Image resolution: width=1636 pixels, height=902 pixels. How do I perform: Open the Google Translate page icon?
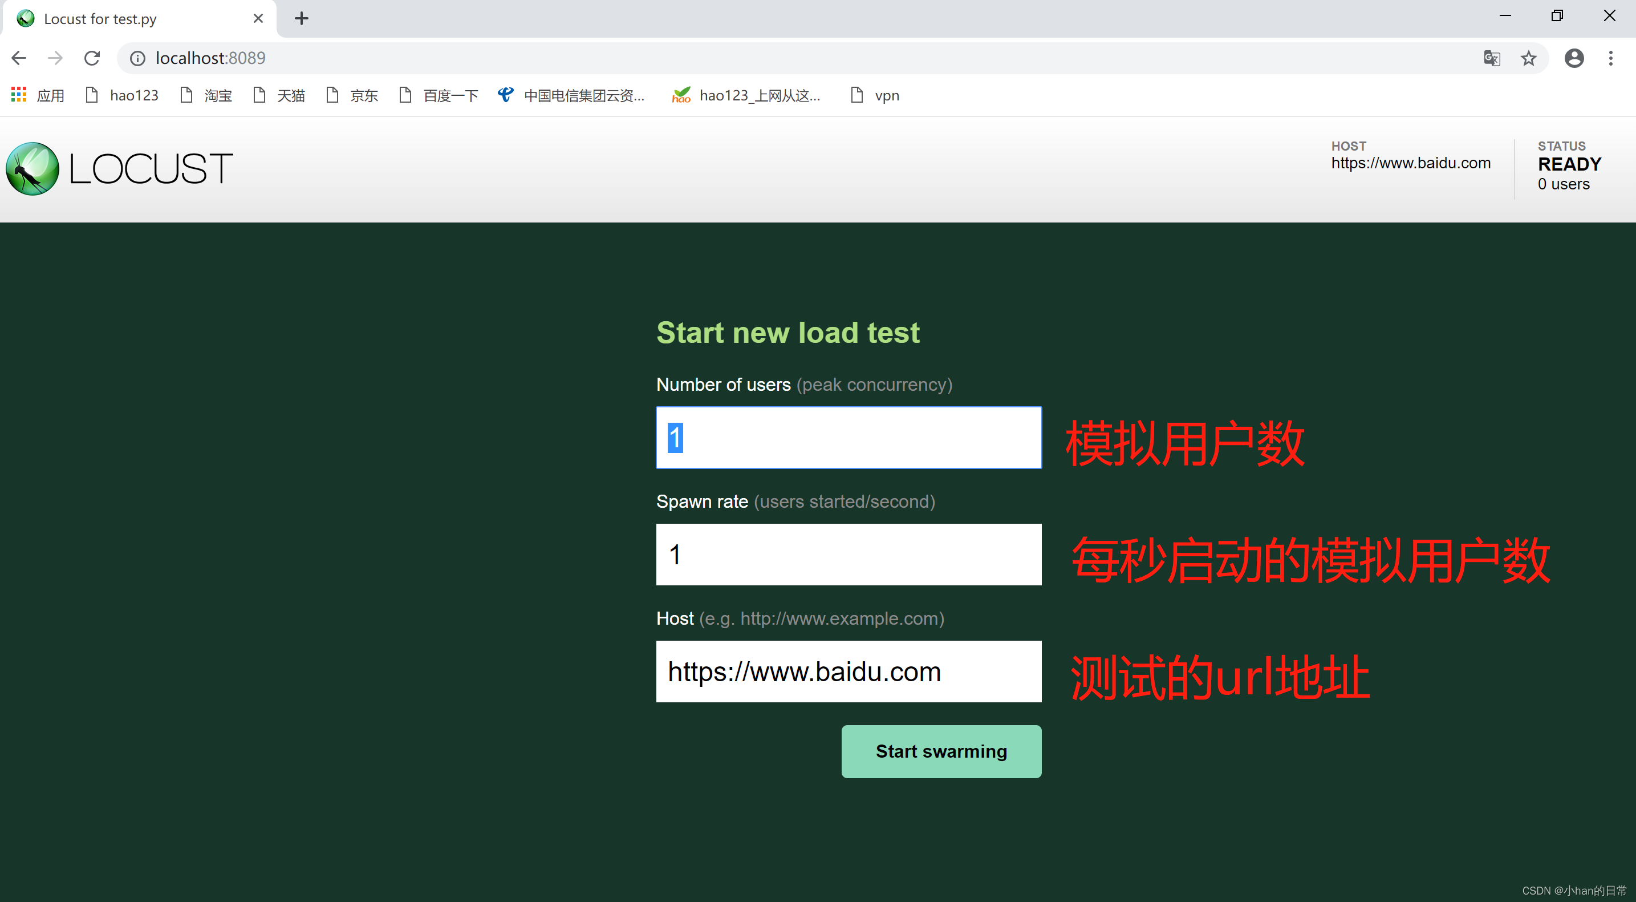[1492, 58]
